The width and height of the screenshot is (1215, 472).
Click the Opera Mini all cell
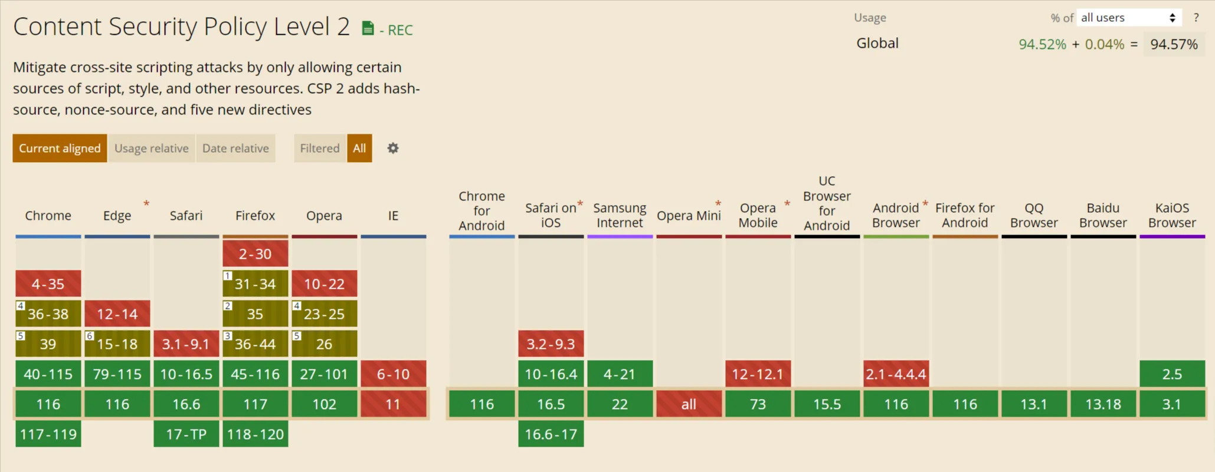pos(689,404)
